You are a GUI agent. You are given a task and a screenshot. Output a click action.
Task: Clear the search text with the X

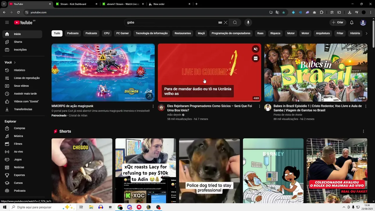point(226,23)
